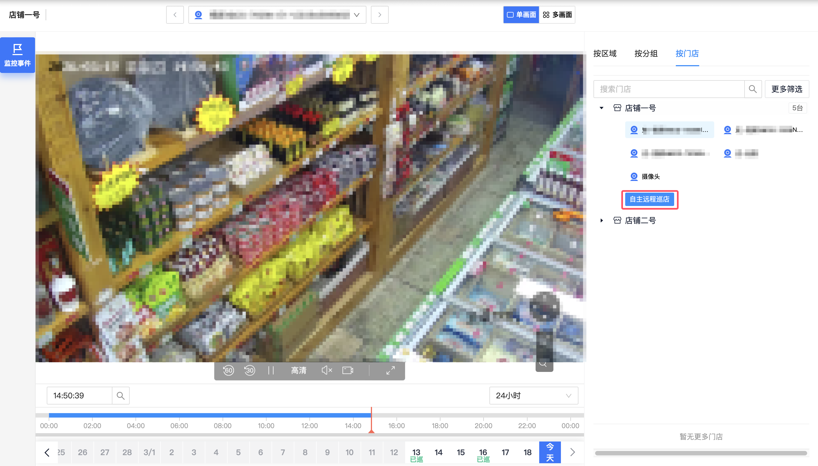This screenshot has height=466, width=818.
Task: Click the time search magnifier icon
Action: tap(120, 396)
